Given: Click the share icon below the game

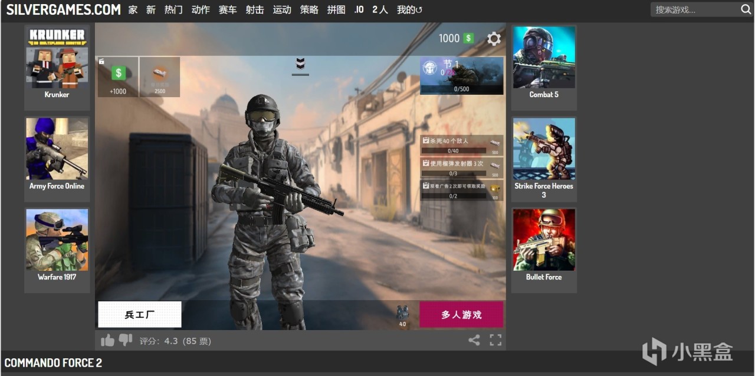Looking at the screenshot, I should click(x=474, y=340).
